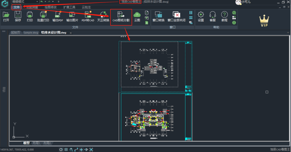Expand the document tab list arrow

288,33
